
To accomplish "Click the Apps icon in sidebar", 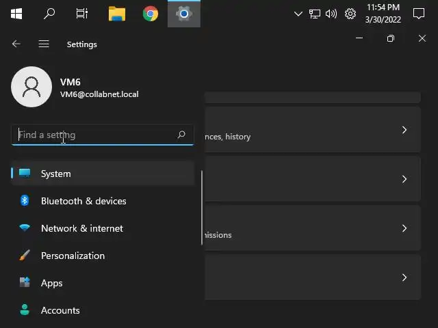I will (x=25, y=283).
